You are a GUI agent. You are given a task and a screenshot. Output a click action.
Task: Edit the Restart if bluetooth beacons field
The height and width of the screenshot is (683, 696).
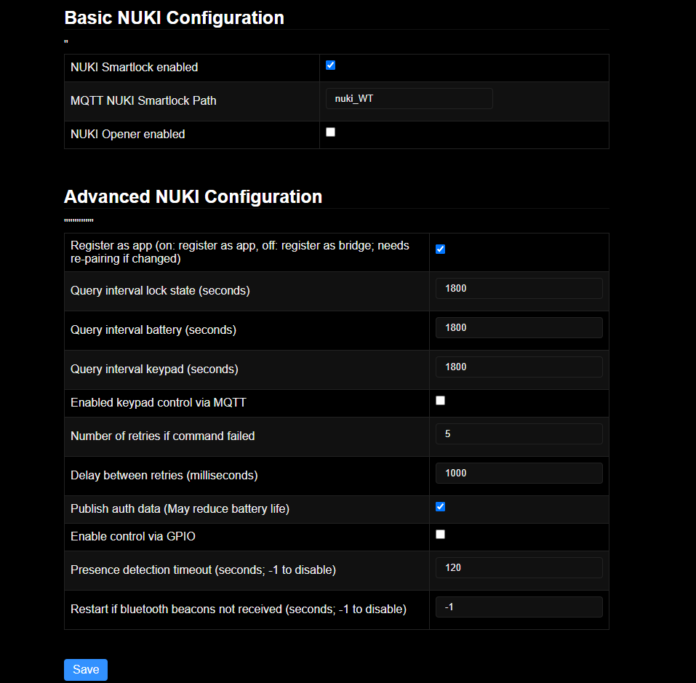tap(519, 607)
